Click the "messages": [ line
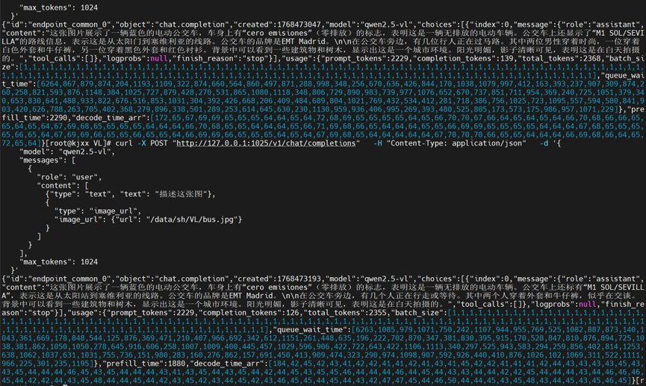This screenshot has height=386, width=646. coord(47,161)
